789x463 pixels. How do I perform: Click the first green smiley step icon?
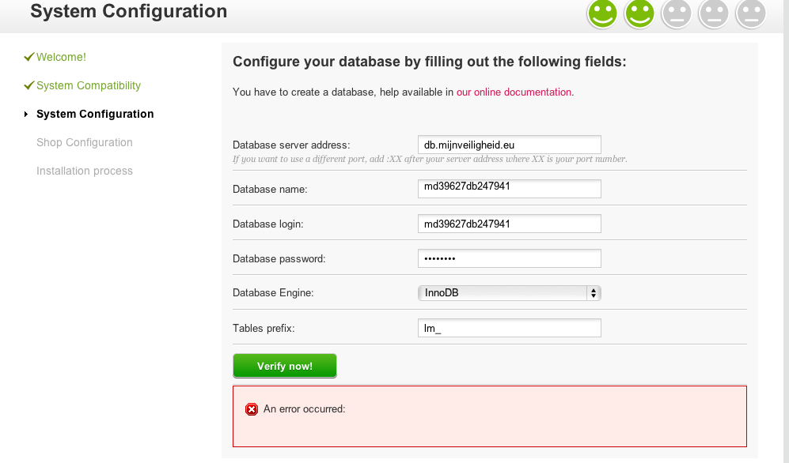[x=602, y=13]
